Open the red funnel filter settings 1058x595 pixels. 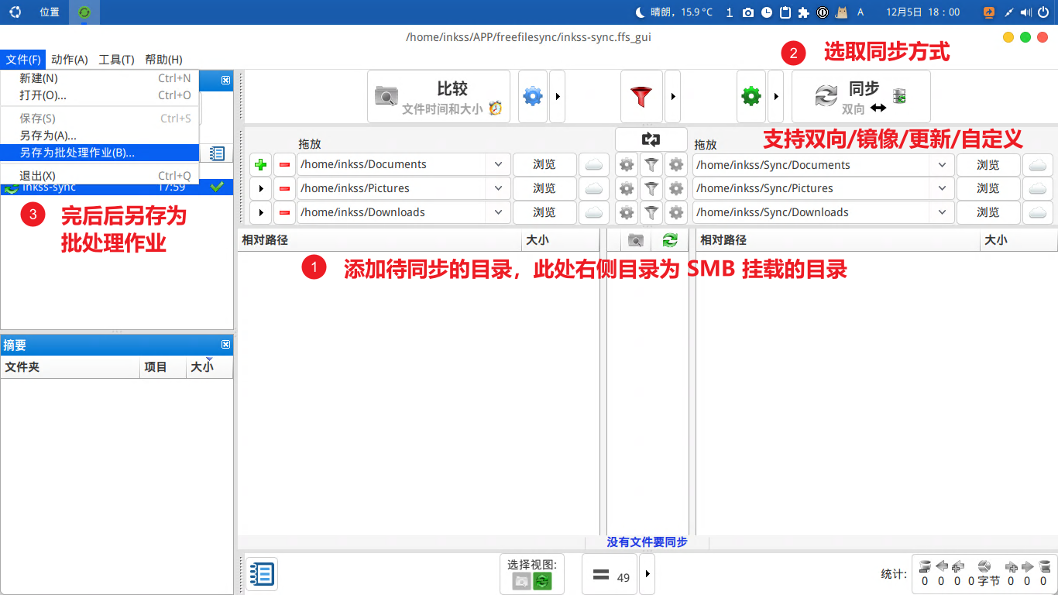pos(641,97)
